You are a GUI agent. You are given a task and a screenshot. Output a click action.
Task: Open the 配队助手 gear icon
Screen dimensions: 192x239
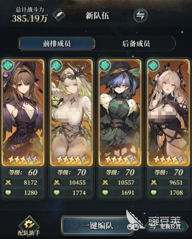(29, 224)
